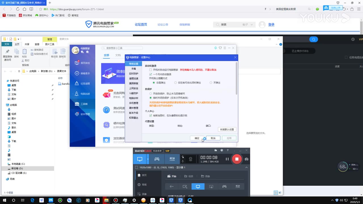Click 恢复默认设置 button

[x=227, y=129]
